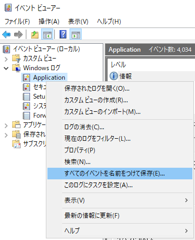Choose 保存されたログを開く(O)...
The width and height of the screenshot is (195, 240).
(120, 89)
